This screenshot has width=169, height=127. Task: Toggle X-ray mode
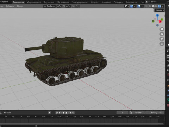click(x=146, y=6)
